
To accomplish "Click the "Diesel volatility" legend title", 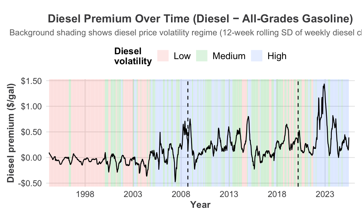I will pyautogui.click(x=133, y=56).
